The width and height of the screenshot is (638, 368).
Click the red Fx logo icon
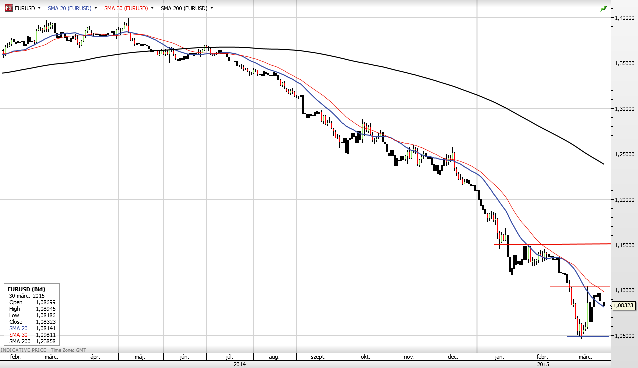[x=9, y=8]
